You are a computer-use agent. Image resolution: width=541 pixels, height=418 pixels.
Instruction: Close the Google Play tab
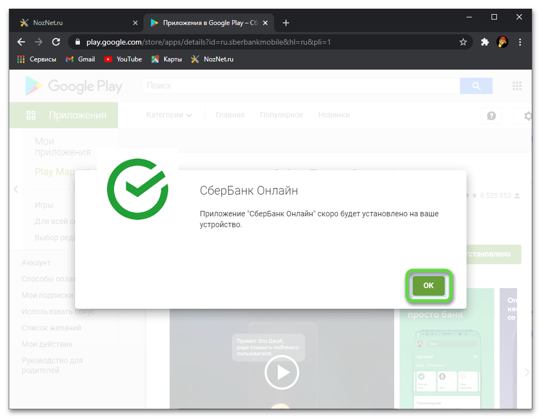pos(265,23)
